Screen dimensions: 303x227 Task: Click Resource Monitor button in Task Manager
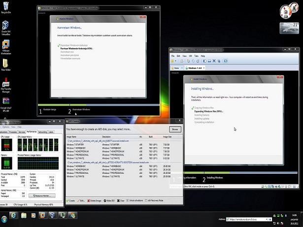point(42,195)
